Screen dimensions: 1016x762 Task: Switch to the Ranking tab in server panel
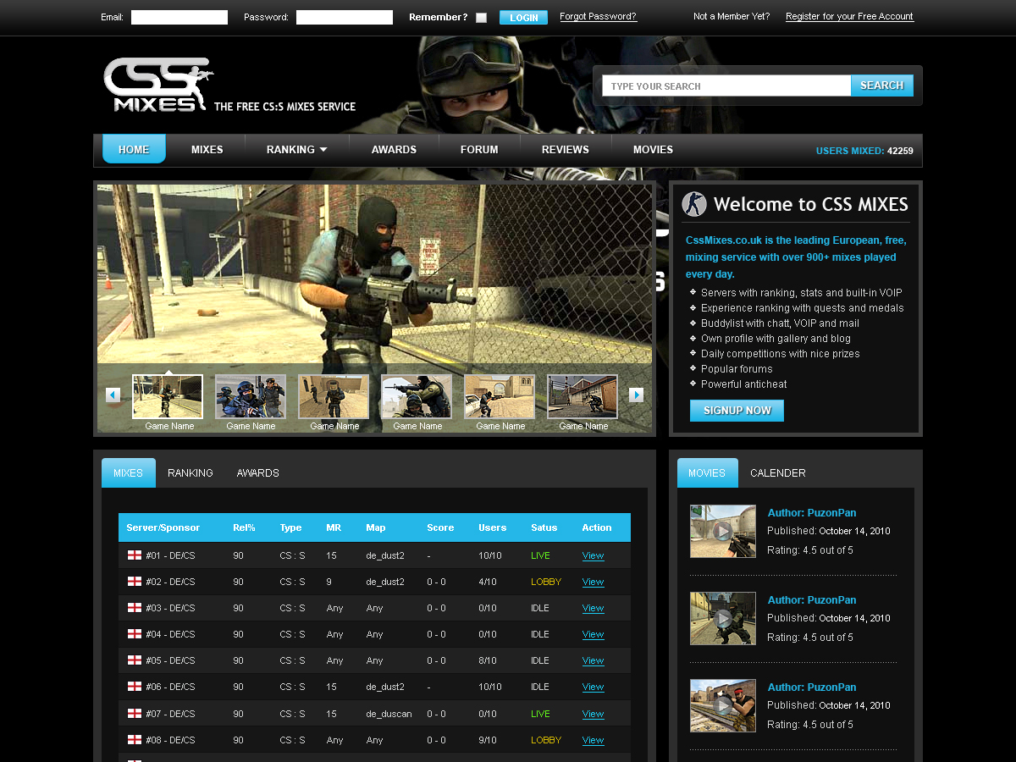tap(190, 473)
